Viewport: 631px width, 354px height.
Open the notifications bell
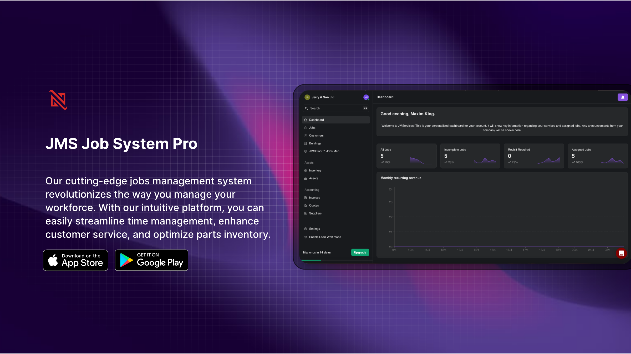click(622, 97)
